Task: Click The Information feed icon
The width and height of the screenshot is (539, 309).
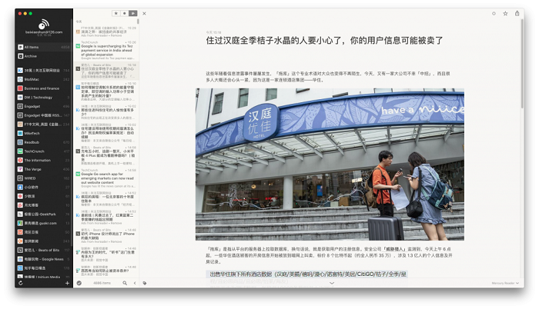Action: [20, 161]
